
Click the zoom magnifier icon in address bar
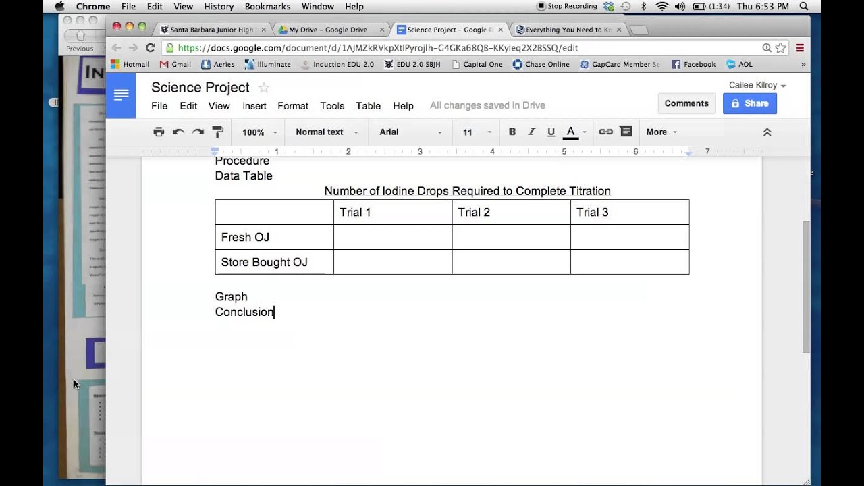[767, 48]
